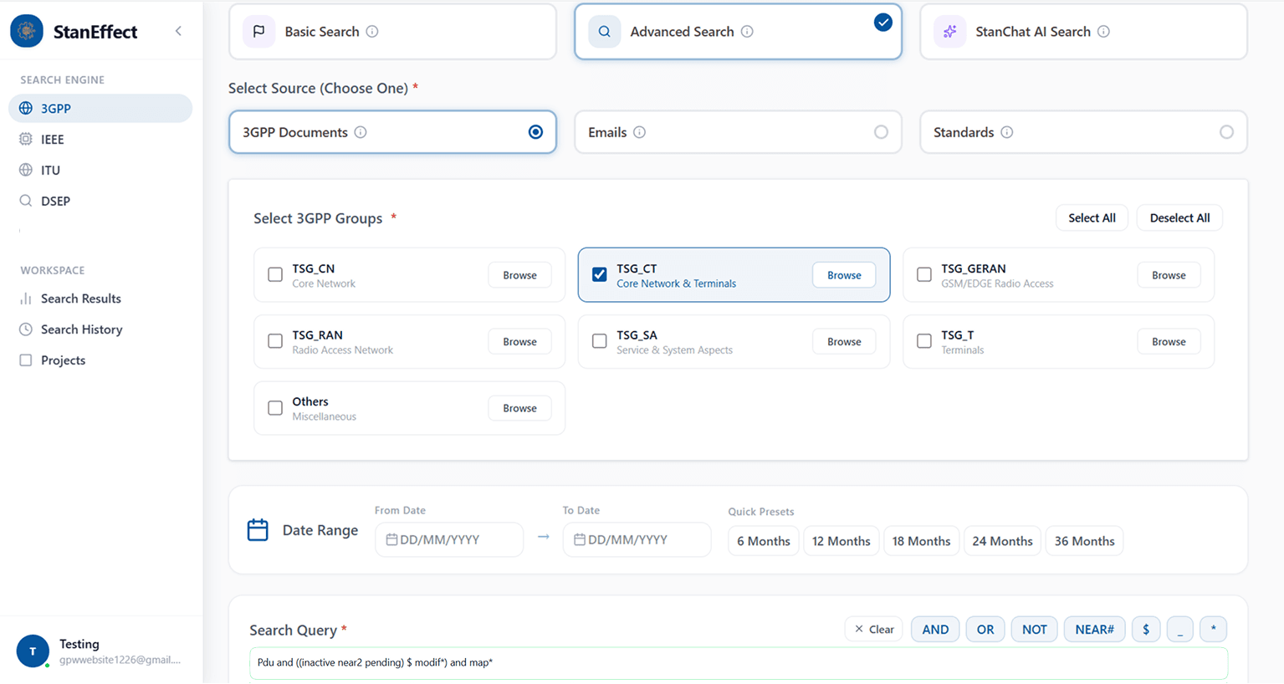Switch to StanChat AI Search tab
The height and width of the screenshot is (684, 1284).
point(1083,32)
